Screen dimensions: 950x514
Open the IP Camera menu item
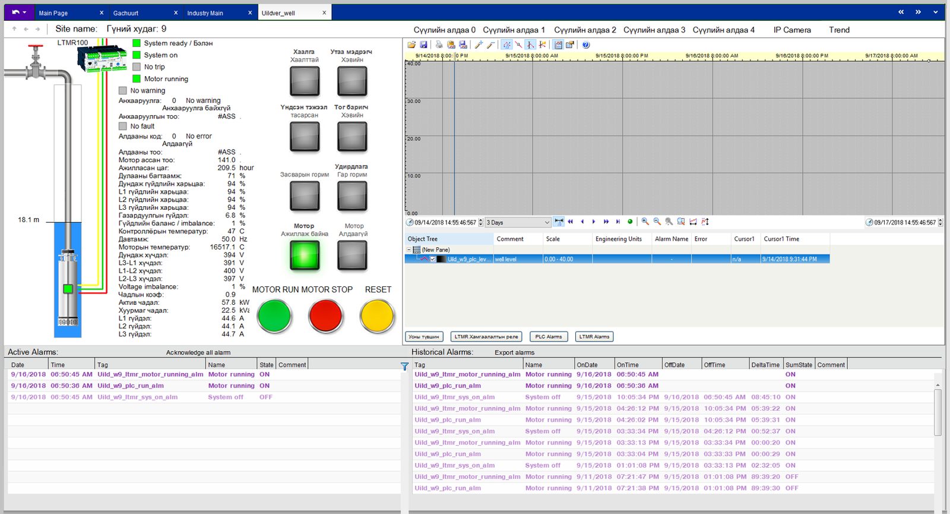[x=792, y=30]
